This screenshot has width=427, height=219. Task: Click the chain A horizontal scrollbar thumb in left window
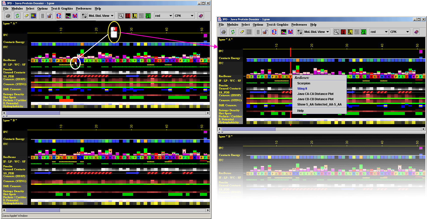(x=33, y=113)
